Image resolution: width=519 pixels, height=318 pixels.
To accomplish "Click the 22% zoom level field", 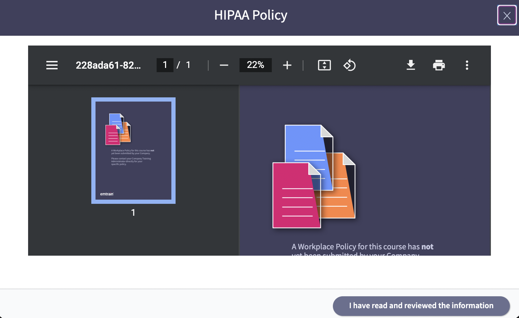I will point(256,65).
